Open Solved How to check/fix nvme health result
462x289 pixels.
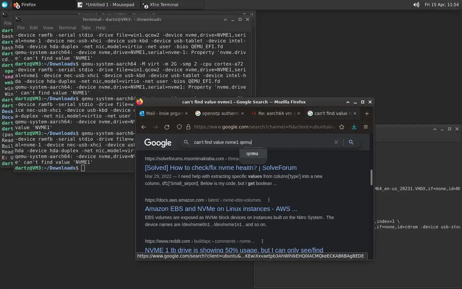tap(221, 168)
